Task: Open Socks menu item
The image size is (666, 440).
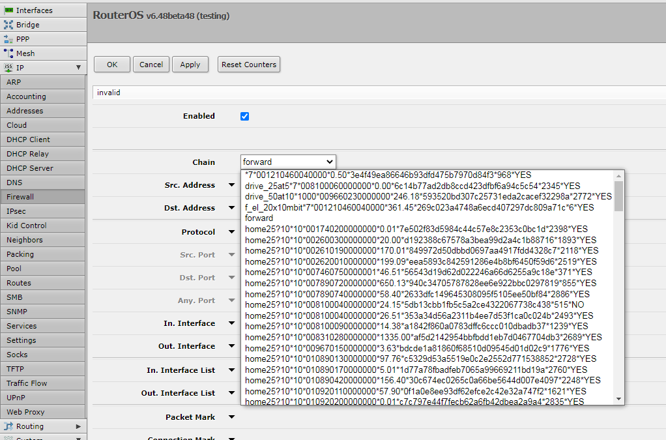Action: click(43, 355)
